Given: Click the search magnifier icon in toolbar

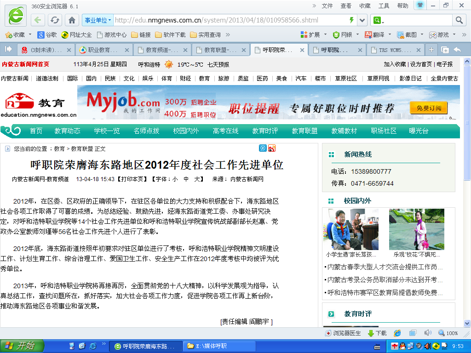Looking at the screenshot, I should [459, 20].
